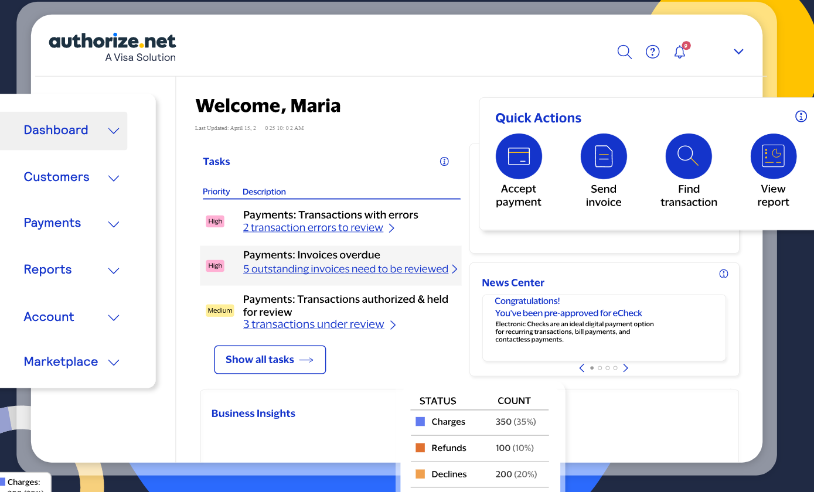
Task: Click the Send invoice icon
Action: [x=604, y=156]
